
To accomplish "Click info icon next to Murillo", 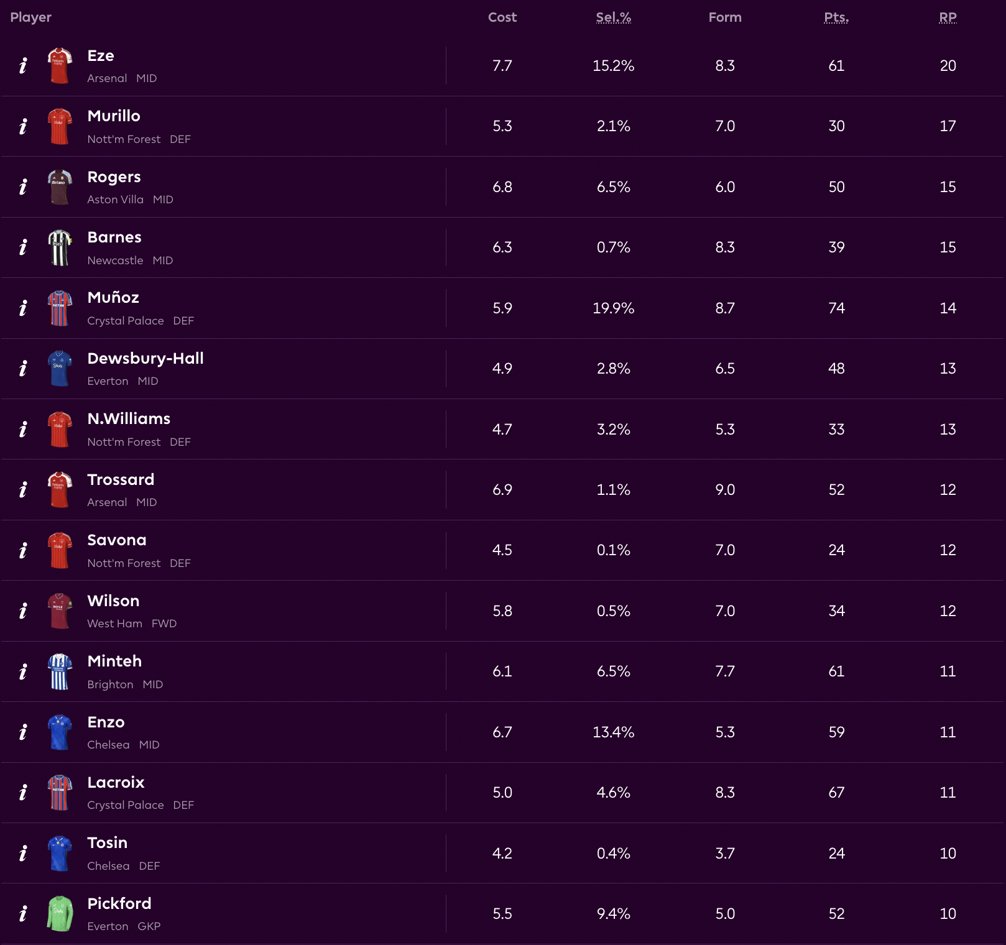I will [23, 126].
